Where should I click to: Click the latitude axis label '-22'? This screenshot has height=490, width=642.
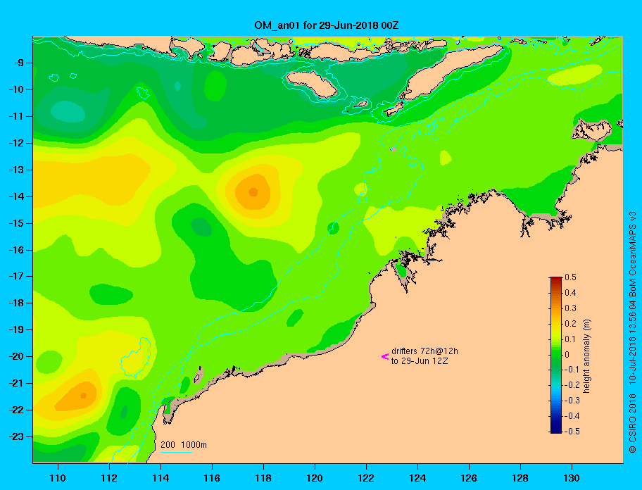pyautogui.click(x=16, y=410)
